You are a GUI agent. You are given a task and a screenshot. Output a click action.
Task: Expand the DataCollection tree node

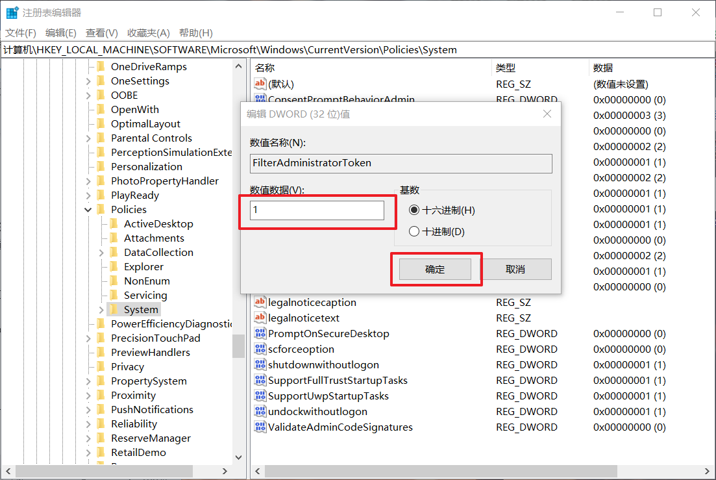click(101, 252)
